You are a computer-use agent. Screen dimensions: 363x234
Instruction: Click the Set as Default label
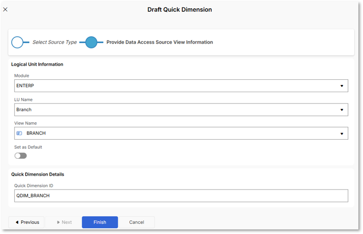(28, 147)
